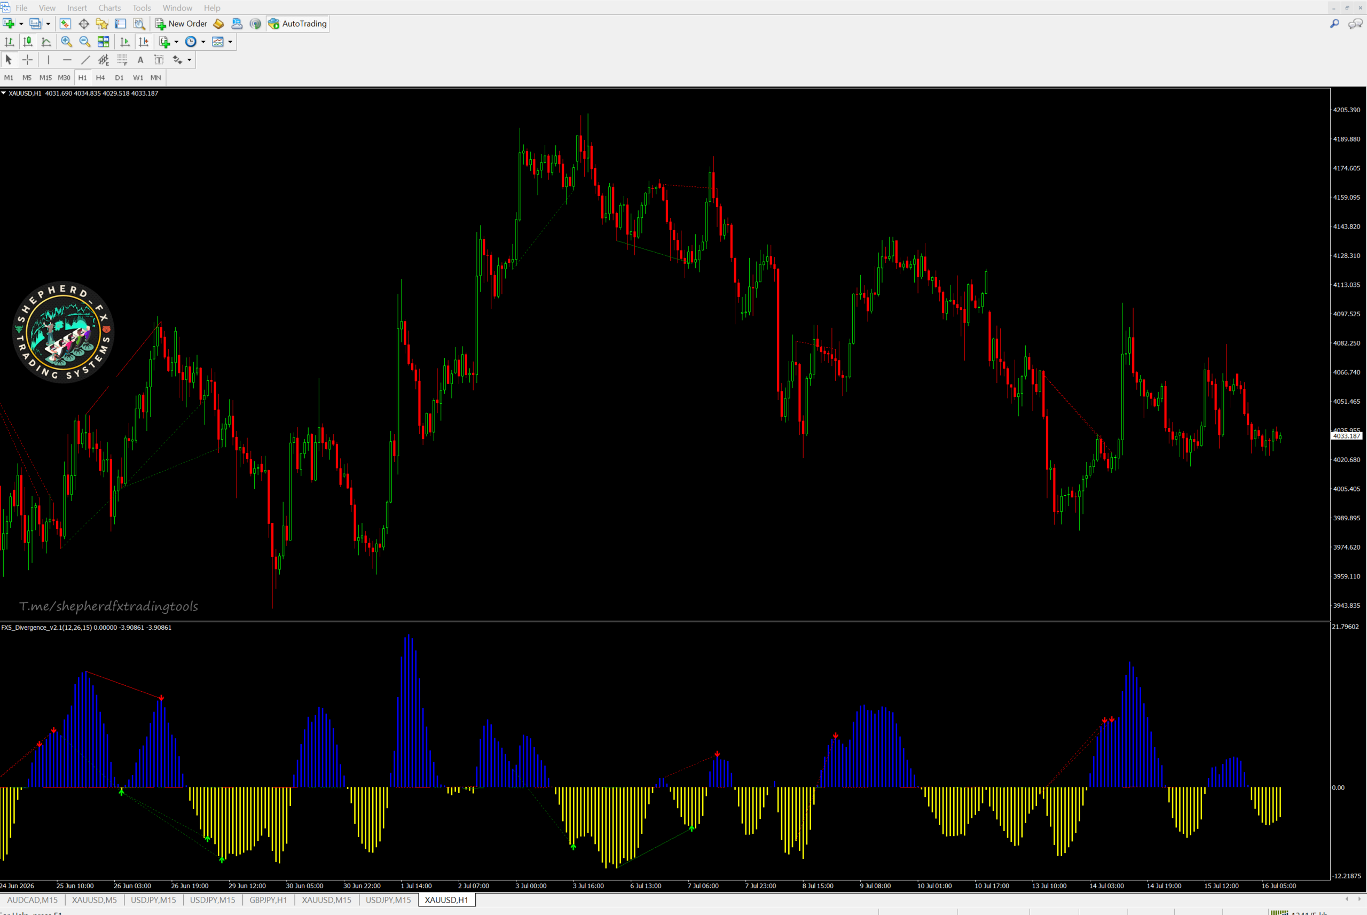Image resolution: width=1367 pixels, height=915 pixels.
Task: Open the Market Watch panel icon
Action: [x=65, y=24]
